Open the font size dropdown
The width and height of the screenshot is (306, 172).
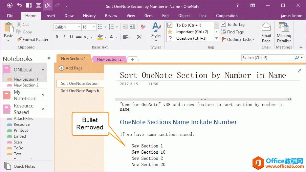click(x=94, y=27)
